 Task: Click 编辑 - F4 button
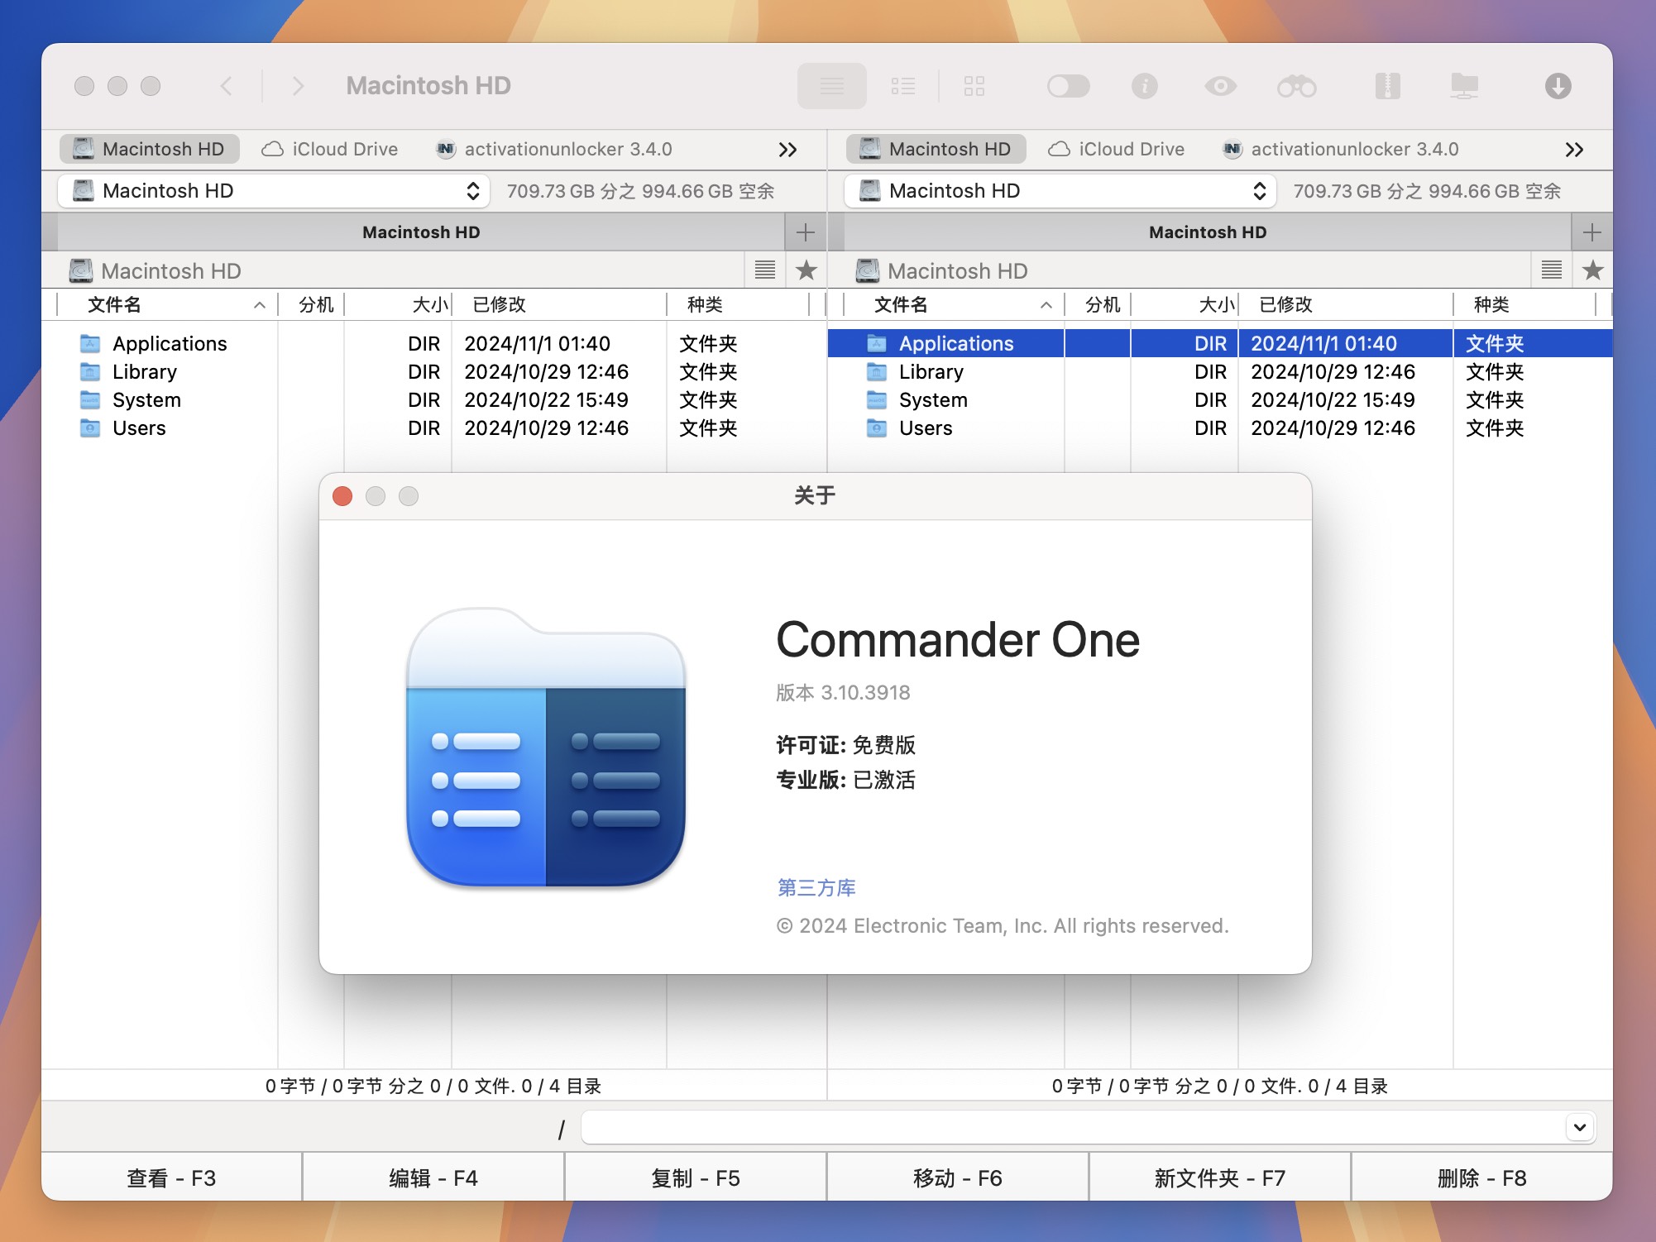click(x=433, y=1178)
